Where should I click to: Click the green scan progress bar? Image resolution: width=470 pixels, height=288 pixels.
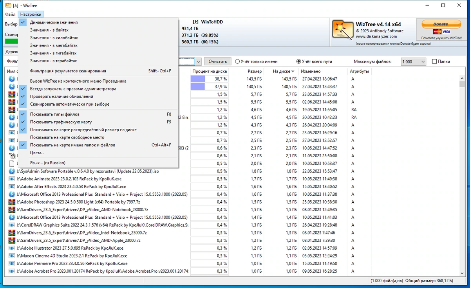[11, 41]
